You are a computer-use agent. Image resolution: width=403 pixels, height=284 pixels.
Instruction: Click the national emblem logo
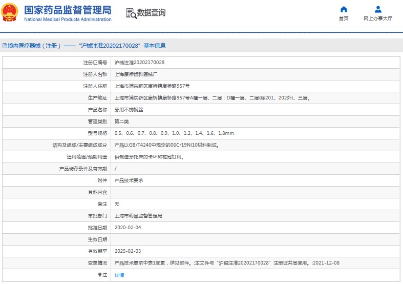click(10, 13)
